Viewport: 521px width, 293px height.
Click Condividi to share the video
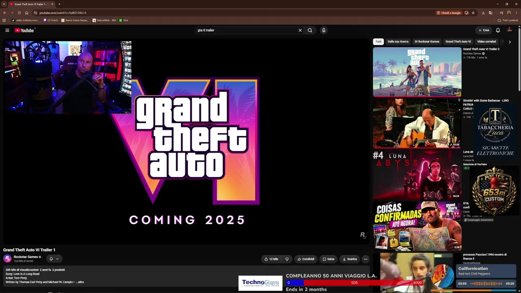(x=306, y=259)
